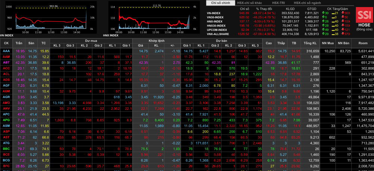Viewport: 374px width, 171px height.
Task: Open stock symbol ACB's neighbor ABT
Action: click(x=6, y=63)
